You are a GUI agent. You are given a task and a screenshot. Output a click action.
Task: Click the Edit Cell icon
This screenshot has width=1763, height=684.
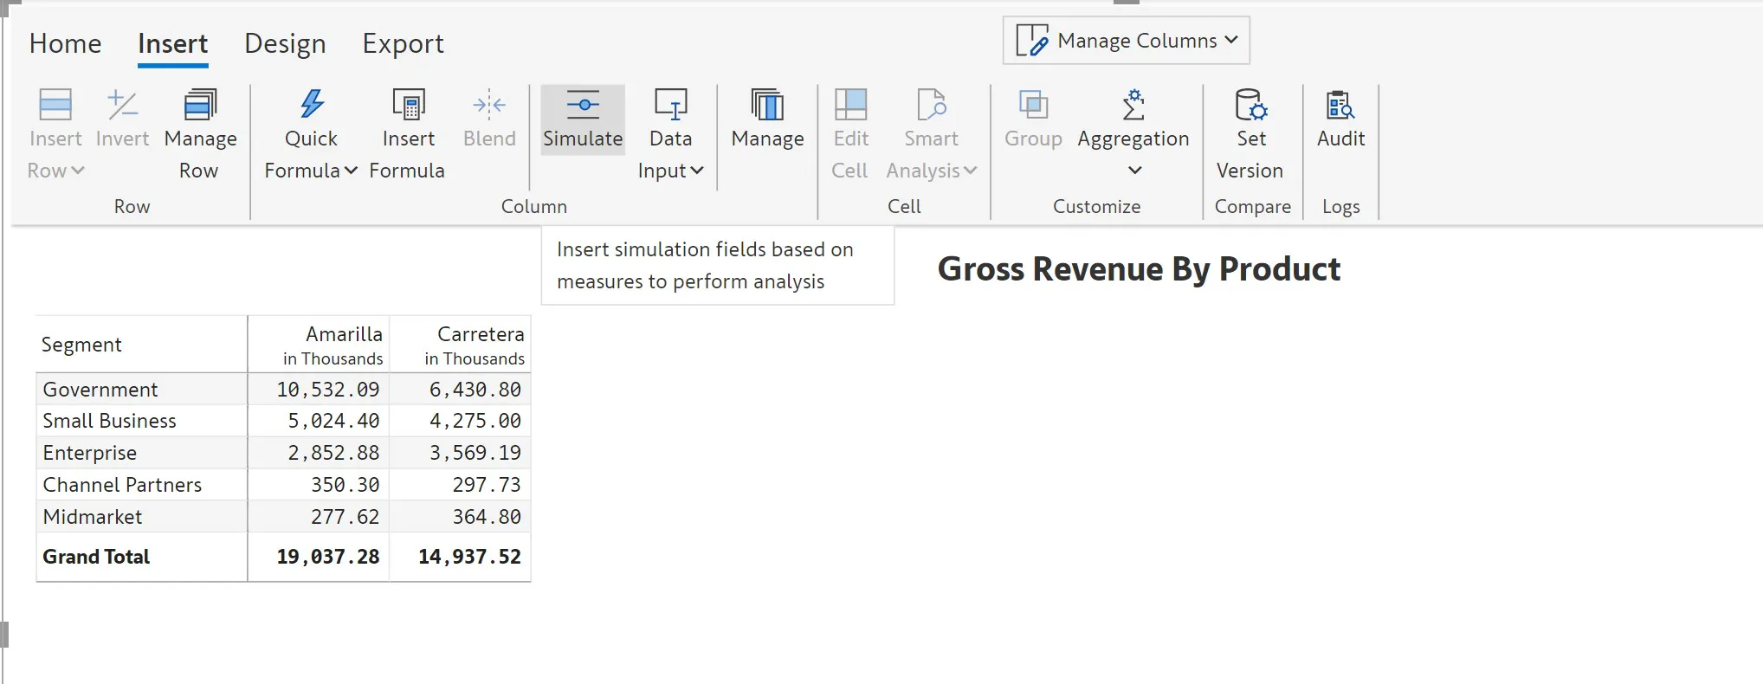[850, 105]
